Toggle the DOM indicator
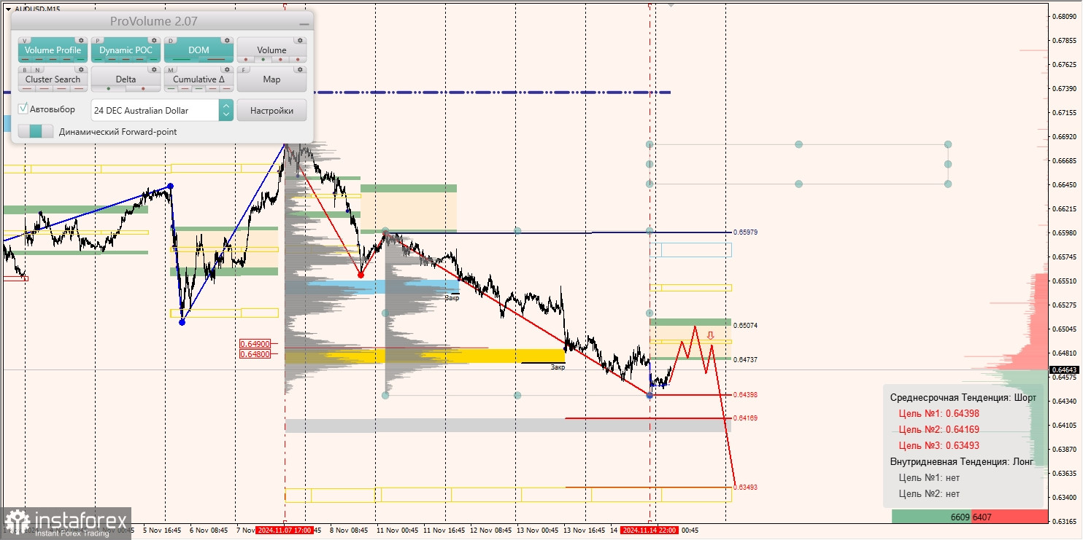The image size is (1083, 540). [199, 50]
